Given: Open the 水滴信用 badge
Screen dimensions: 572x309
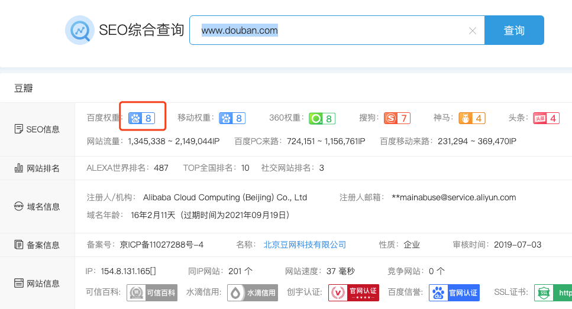Looking at the screenshot, I should coord(253,292).
